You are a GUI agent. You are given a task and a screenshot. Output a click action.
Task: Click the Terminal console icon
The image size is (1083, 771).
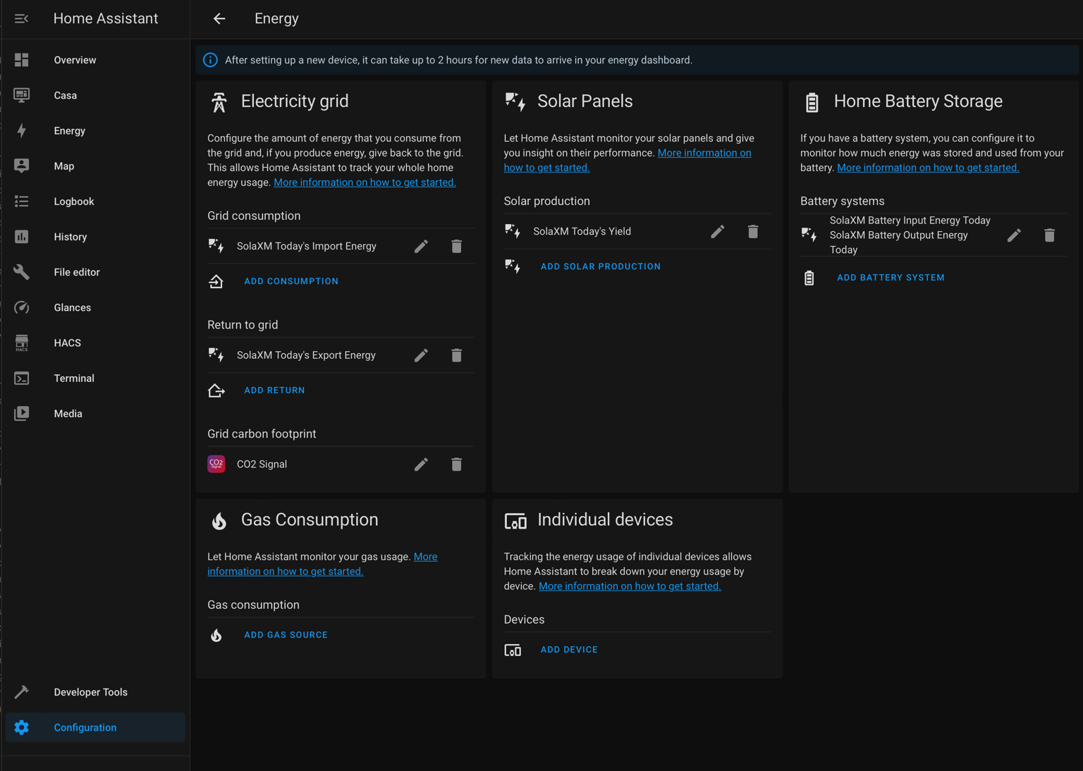22,378
